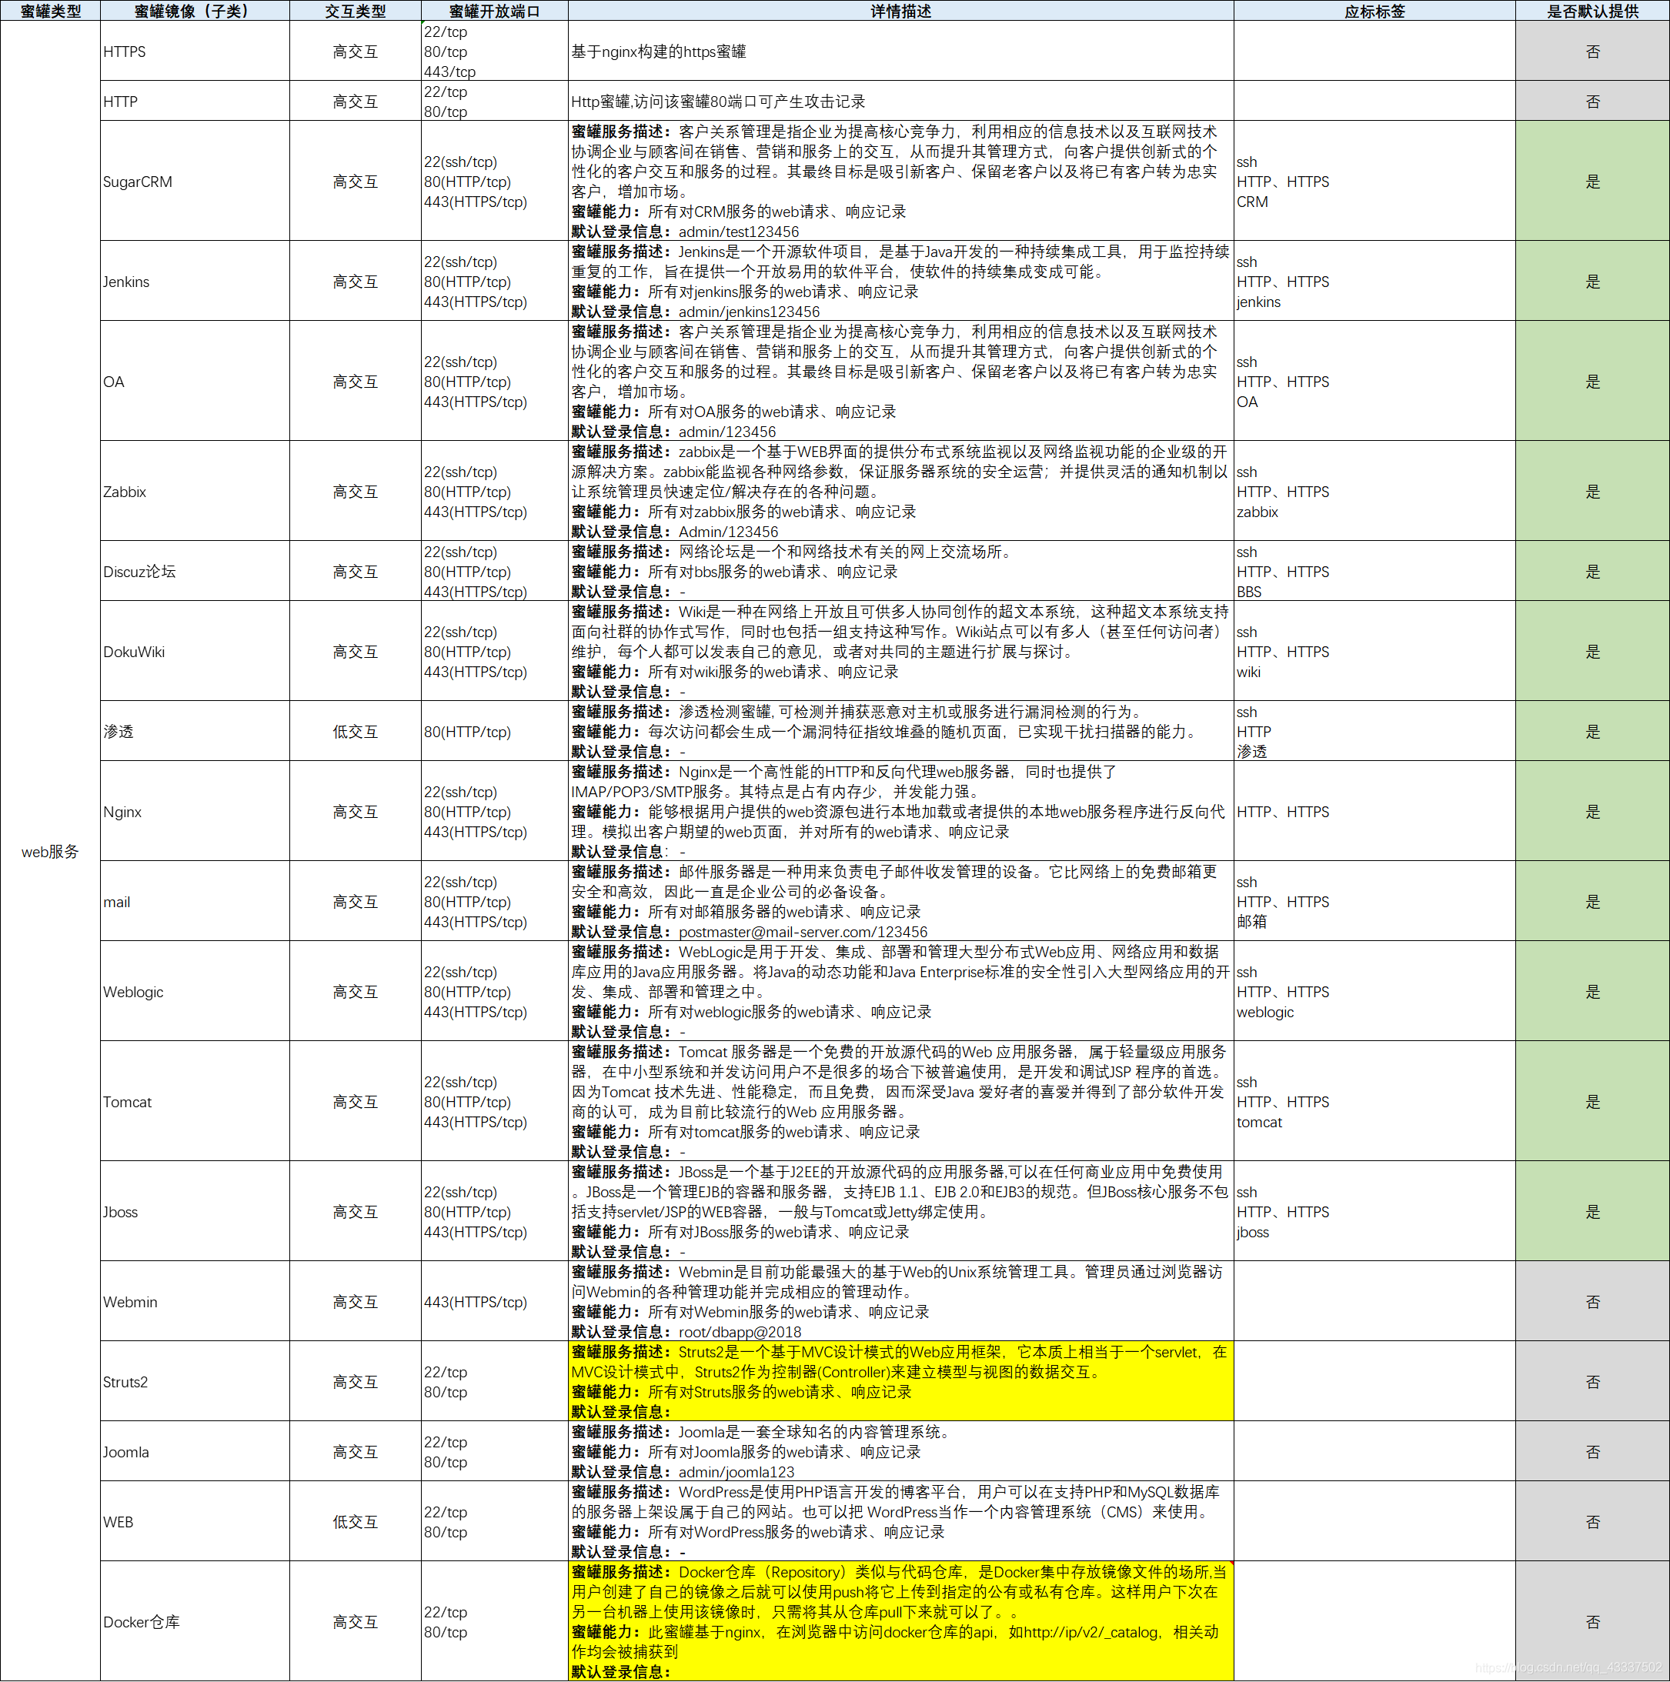Select the mail name cell
Screen dimensions: 1670x1682
195,901
